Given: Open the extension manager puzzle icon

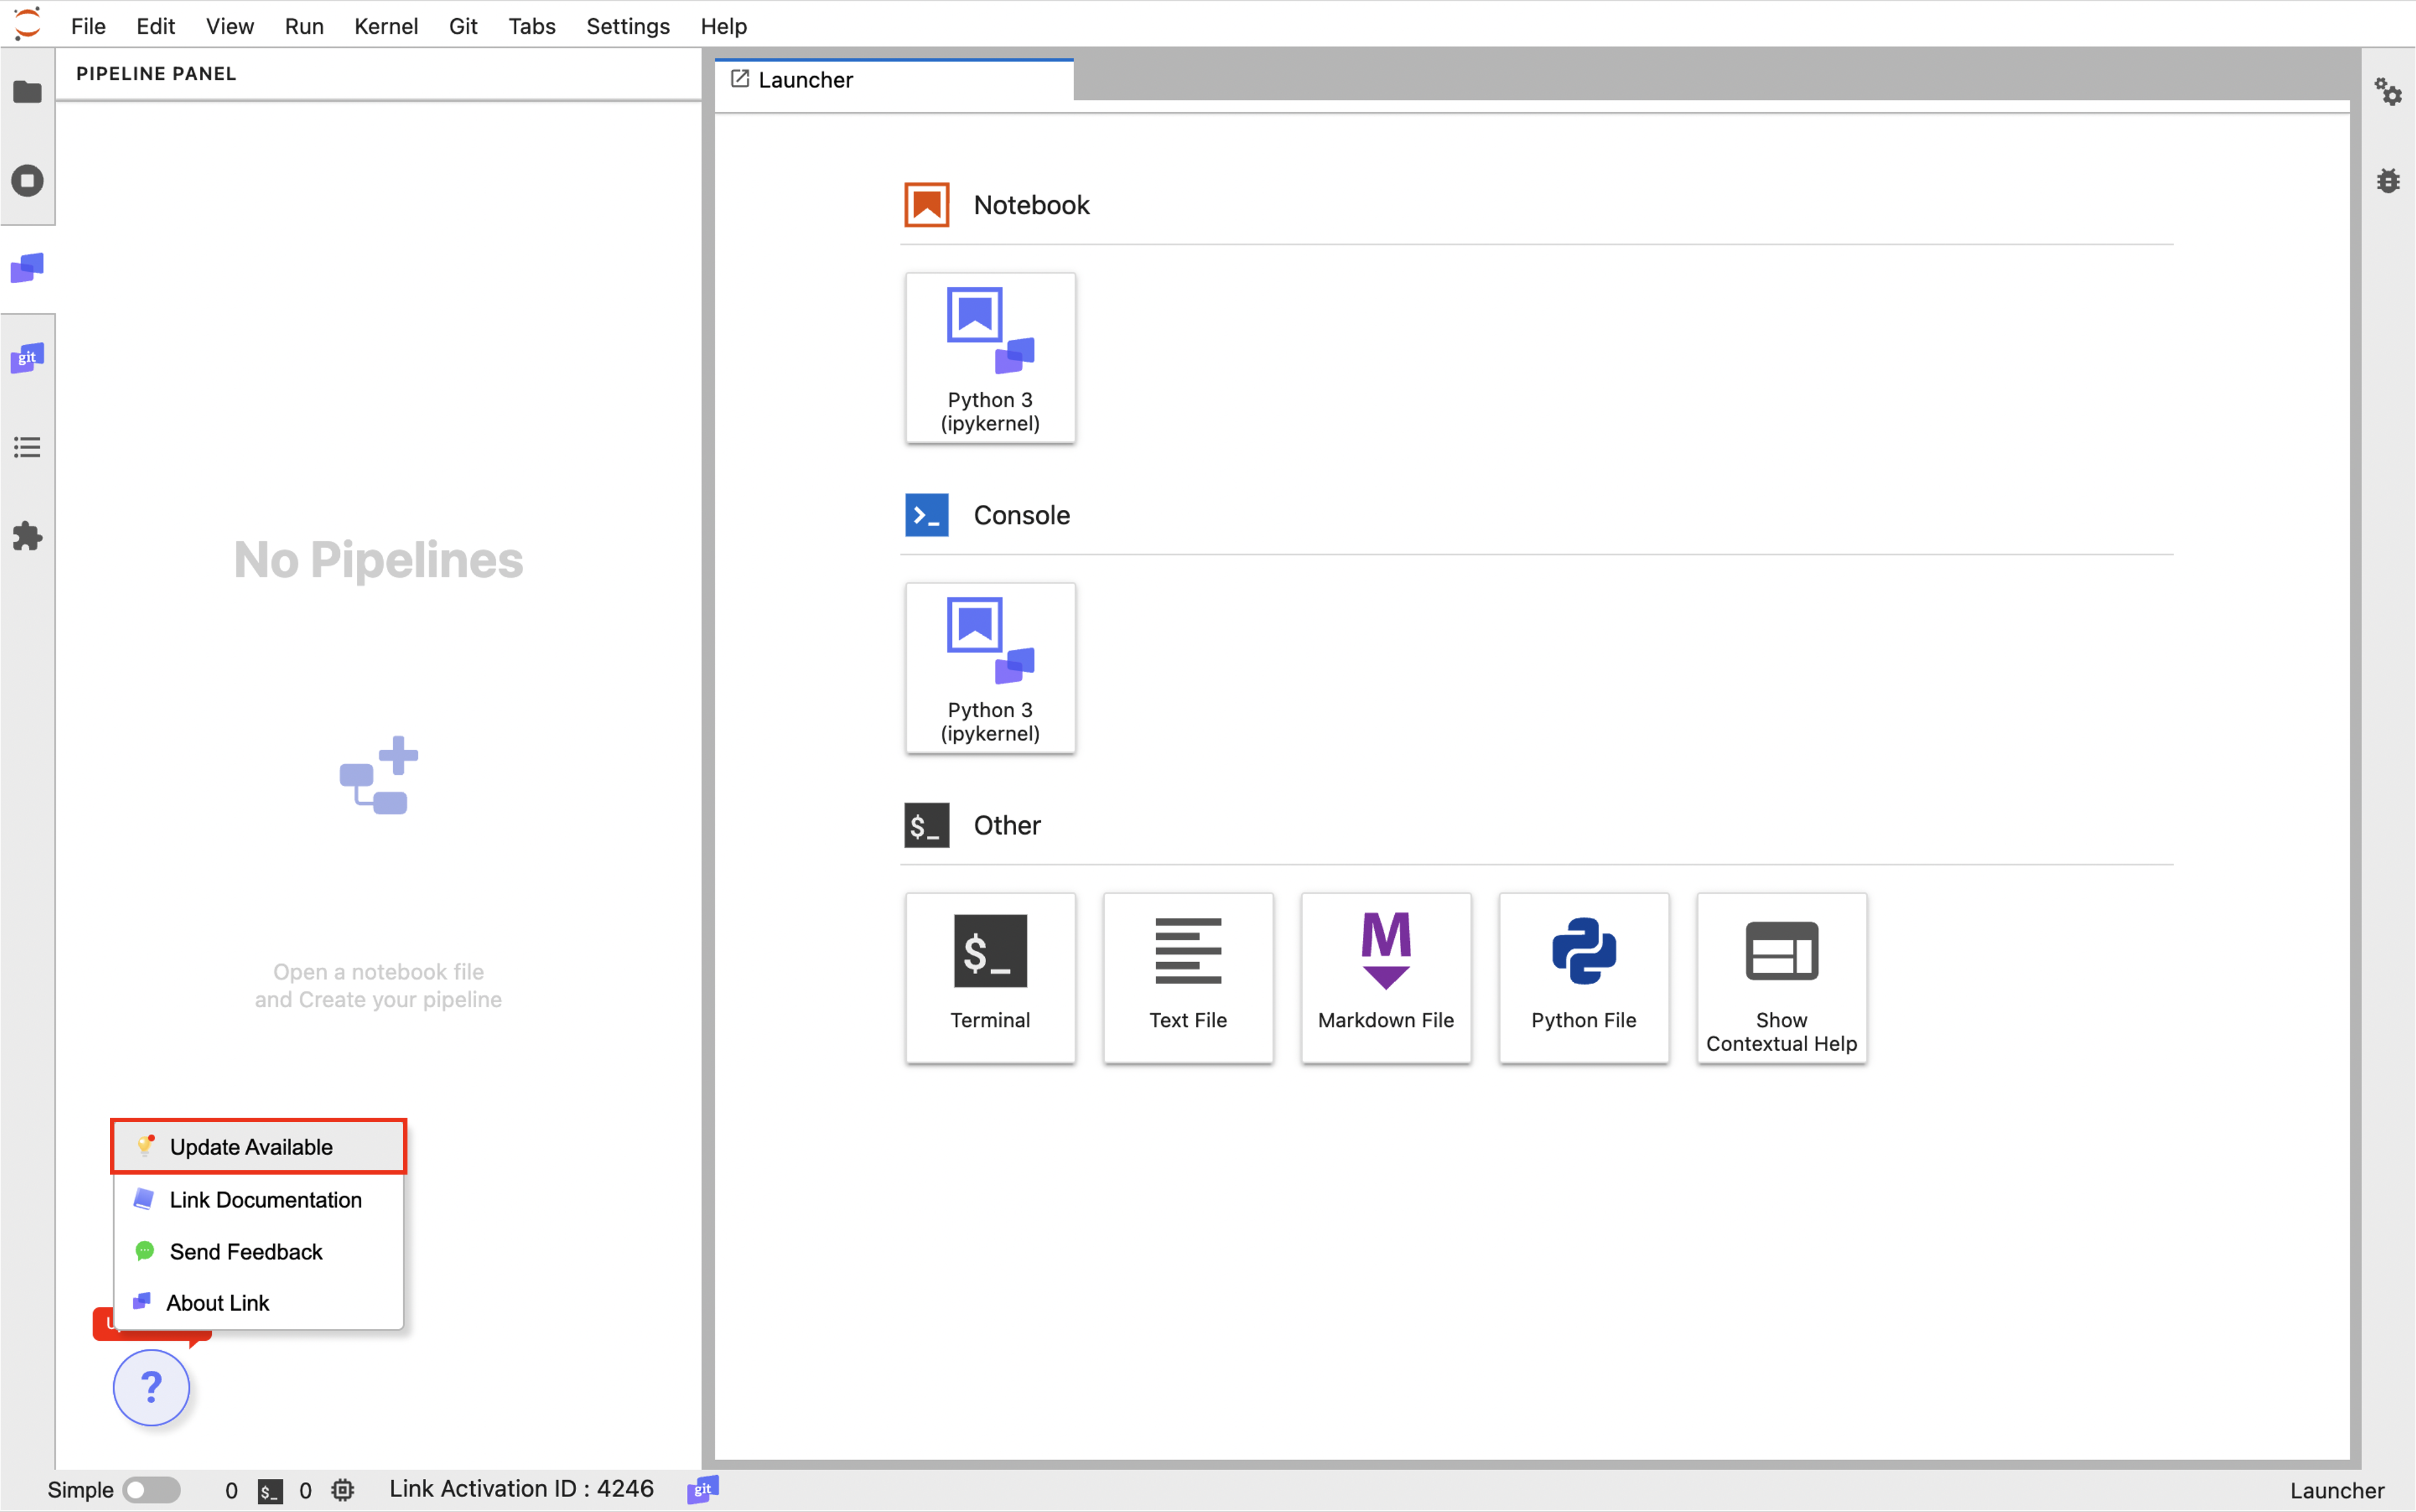Looking at the screenshot, I should pos(27,536).
